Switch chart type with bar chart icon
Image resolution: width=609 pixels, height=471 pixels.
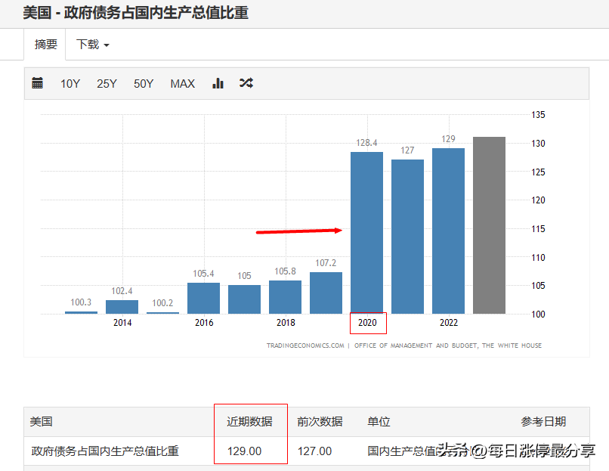pos(218,83)
